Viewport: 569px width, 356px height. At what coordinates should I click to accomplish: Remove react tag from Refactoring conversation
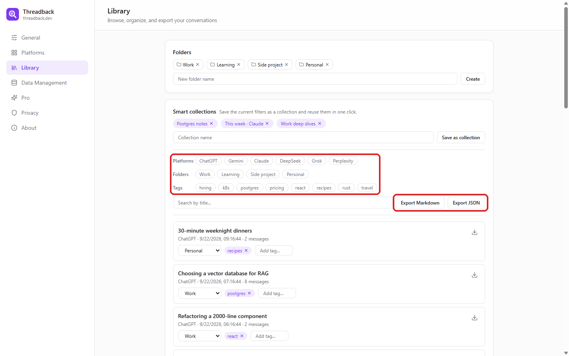click(x=242, y=336)
